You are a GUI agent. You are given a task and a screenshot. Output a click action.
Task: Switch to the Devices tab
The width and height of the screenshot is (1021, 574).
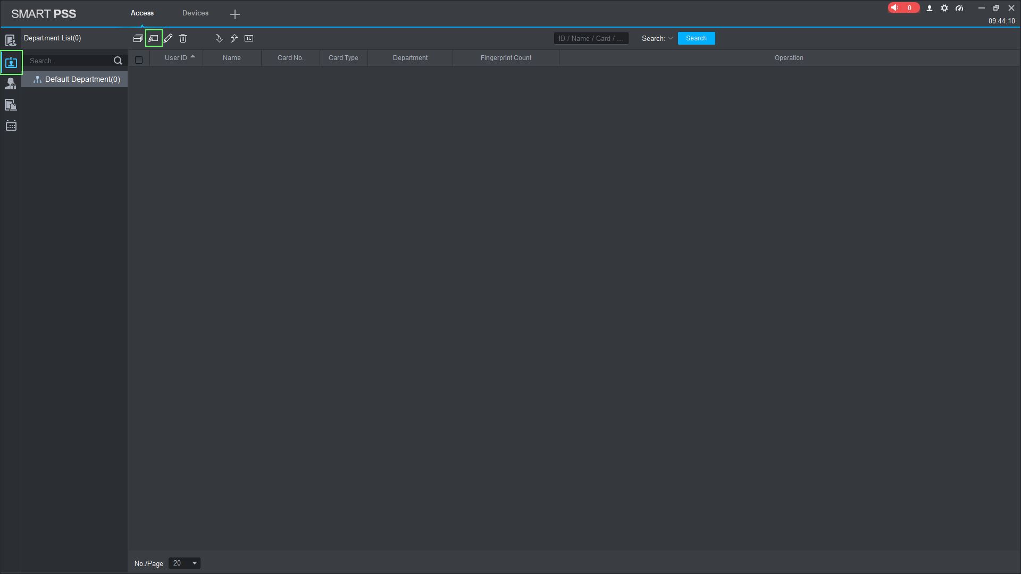point(195,13)
